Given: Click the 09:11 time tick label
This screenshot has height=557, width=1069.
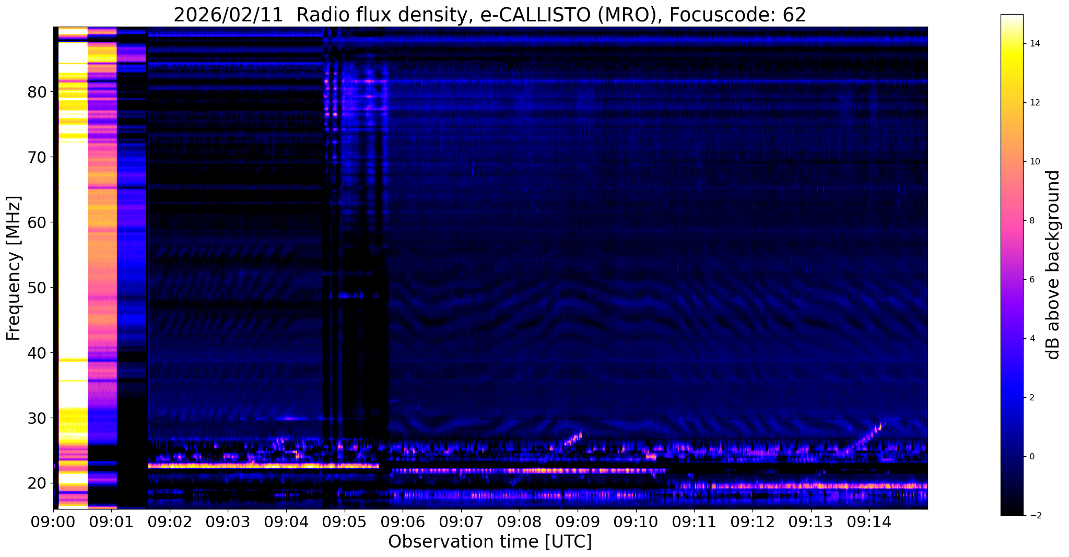Looking at the screenshot, I should point(694,521).
